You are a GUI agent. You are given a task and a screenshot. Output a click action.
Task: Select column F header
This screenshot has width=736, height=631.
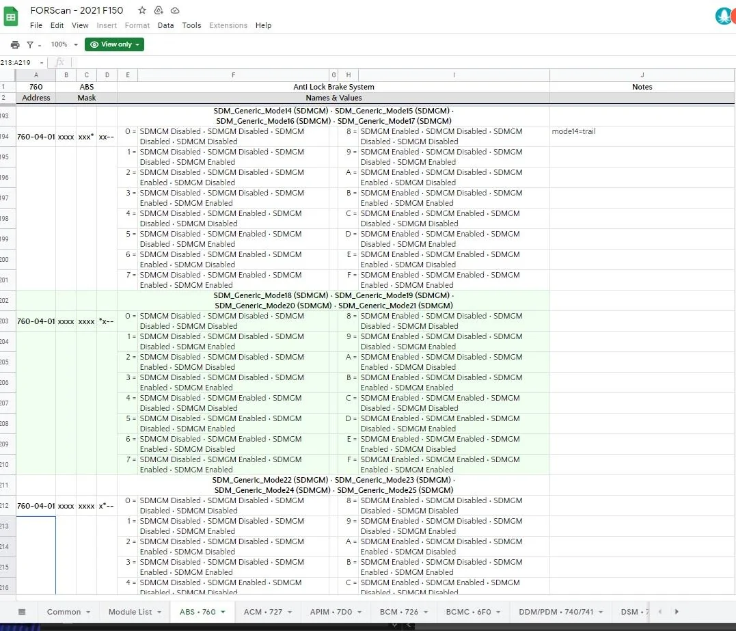click(233, 75)
